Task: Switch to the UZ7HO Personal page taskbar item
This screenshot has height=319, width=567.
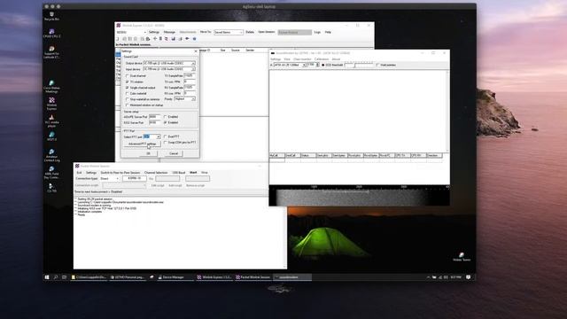Action: click(x=128, y=277)
